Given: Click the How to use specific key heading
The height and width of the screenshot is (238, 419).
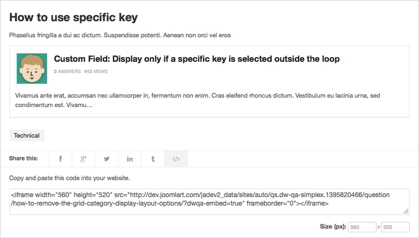Looking at the screenshot, I should coord(73,17).
